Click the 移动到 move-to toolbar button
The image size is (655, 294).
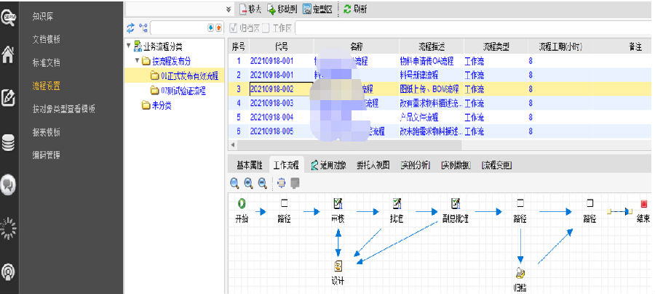point(283,9)
